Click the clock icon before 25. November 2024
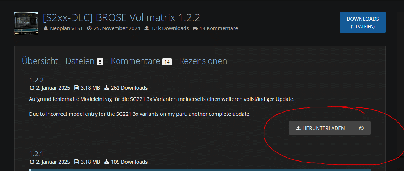 (89, 28)
